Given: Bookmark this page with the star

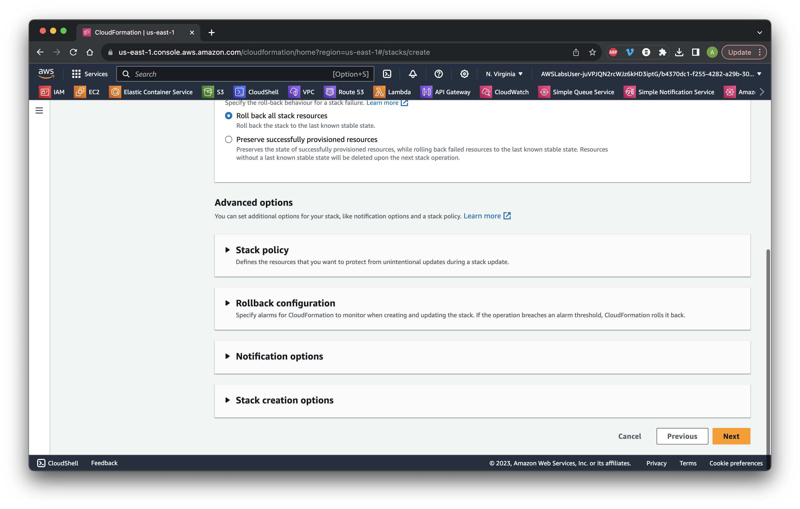Looking at the screenshot, I should pos(592,52).
